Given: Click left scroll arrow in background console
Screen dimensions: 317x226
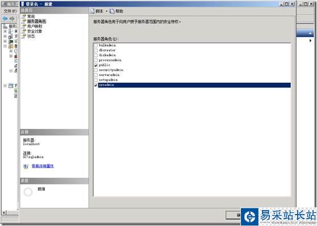Looking at the screenshot, I should pyautogui.click(x=4, y=213).
